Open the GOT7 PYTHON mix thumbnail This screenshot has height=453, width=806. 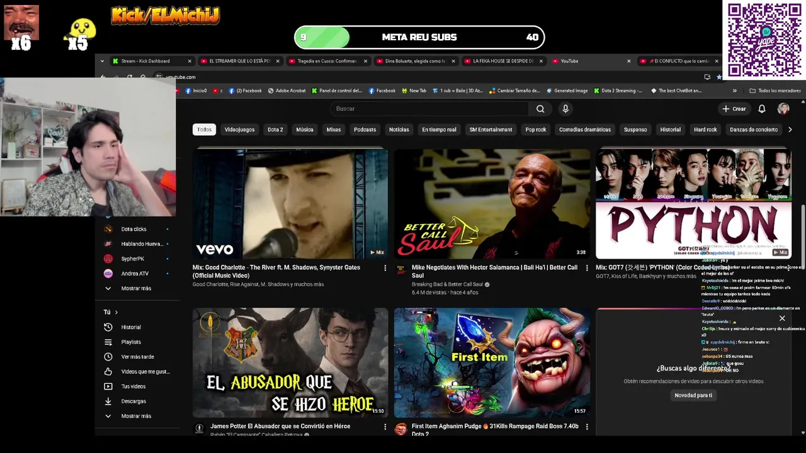(693, 204)
